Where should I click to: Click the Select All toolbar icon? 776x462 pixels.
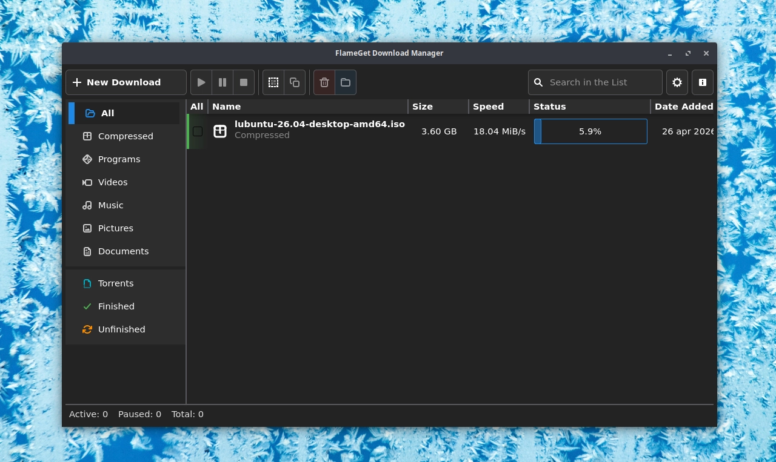point(273,82)
